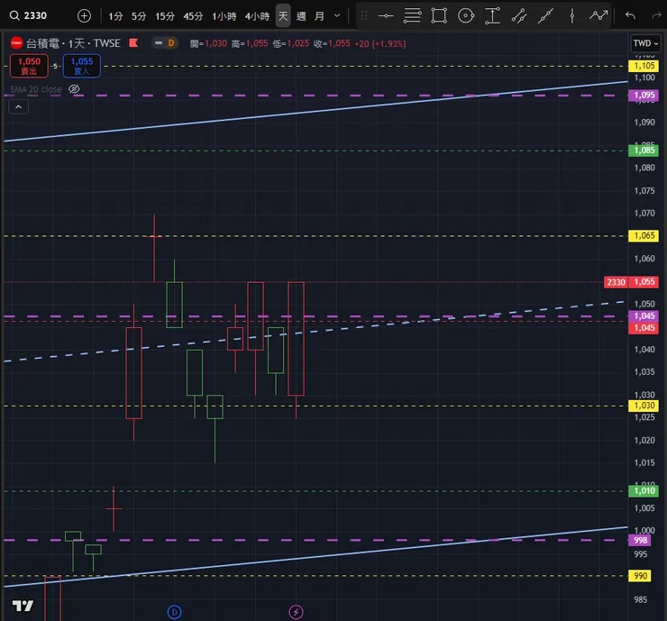Select the Fibonacci retracement tool

tap(412, 16)
